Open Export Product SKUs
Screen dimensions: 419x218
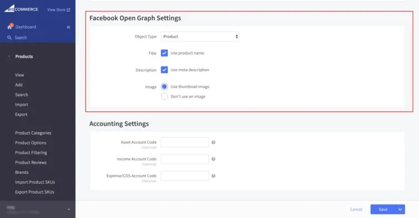point(35,192)
